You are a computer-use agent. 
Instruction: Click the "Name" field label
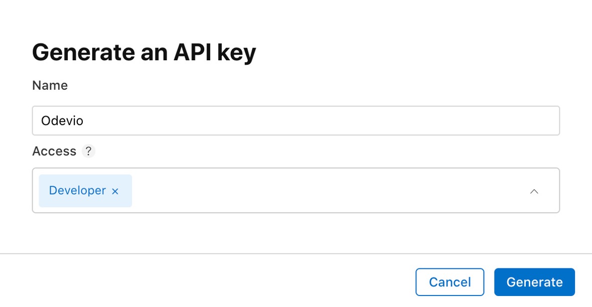click(x=50, y=86)
